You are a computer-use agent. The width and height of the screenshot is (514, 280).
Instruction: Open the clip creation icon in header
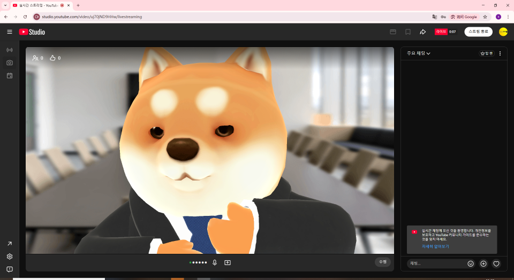[392, 32]
